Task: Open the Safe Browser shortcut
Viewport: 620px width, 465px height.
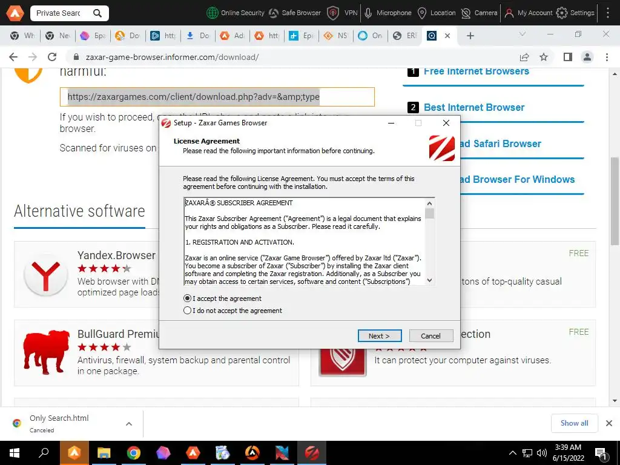Action: 295,13
